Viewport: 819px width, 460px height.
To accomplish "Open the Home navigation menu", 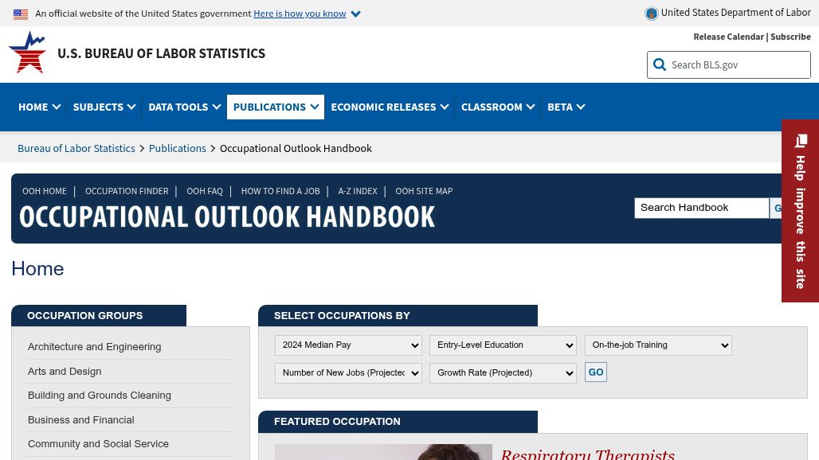I will pyautogui.click(x=40, y=107).
